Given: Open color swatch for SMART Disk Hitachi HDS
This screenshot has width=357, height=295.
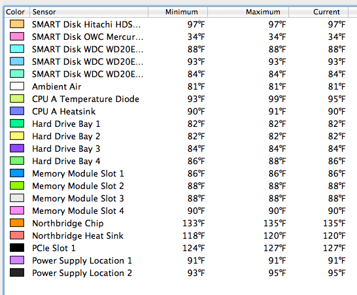Looking at the screenshot, I should point(17,24).
